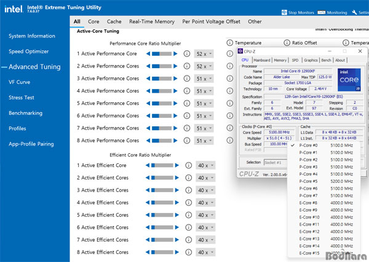Decrease 1 Active Performance Core ratio with left arrow

click(x=148, y=54)
